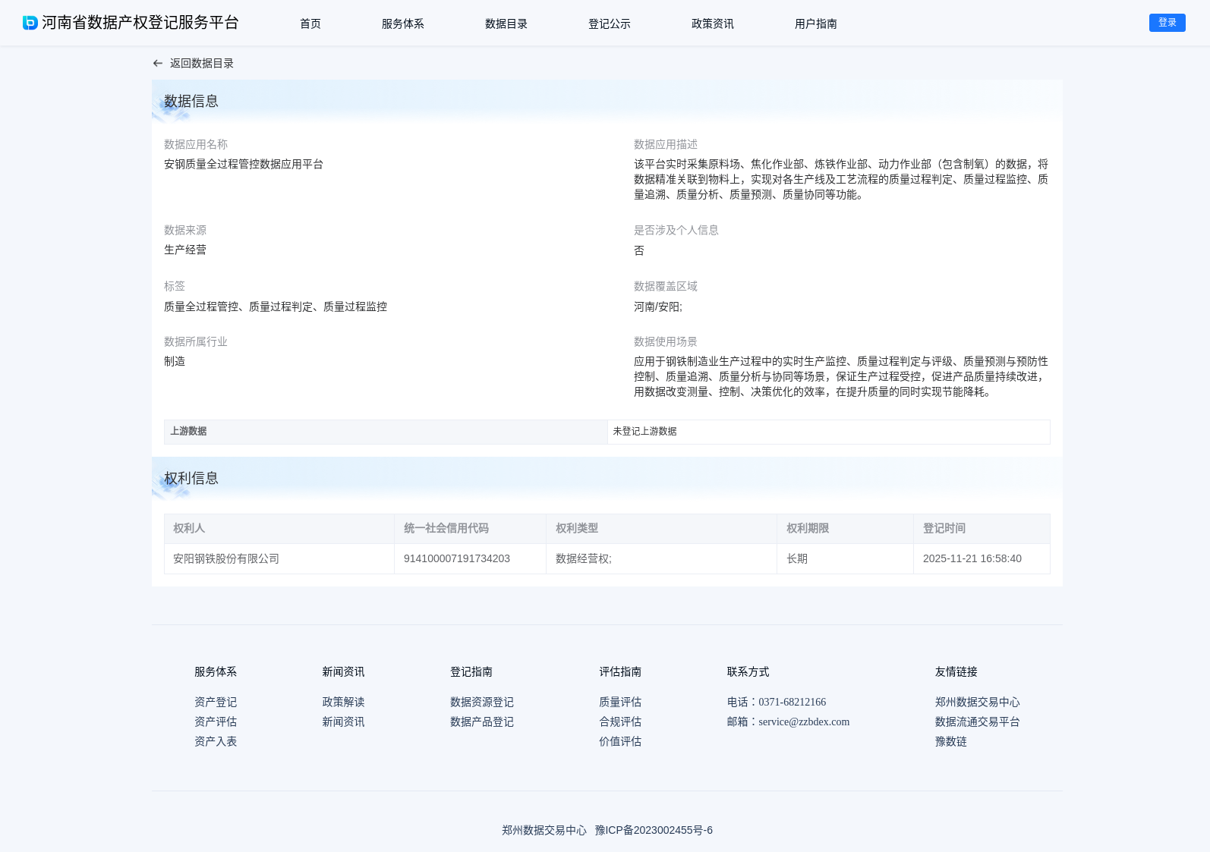The image size is (1210, 852).
Task: Open footer link 价值评估
Action: 620,742
